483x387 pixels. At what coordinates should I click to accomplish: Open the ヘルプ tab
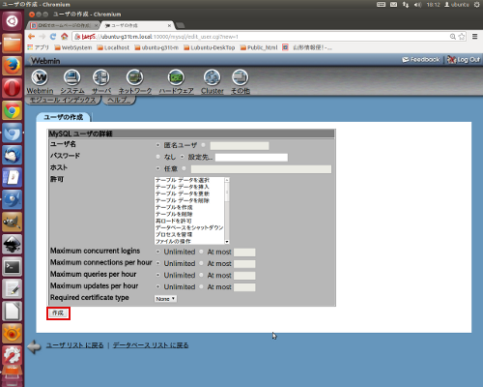pyautogui.click(x=119, y=100)
